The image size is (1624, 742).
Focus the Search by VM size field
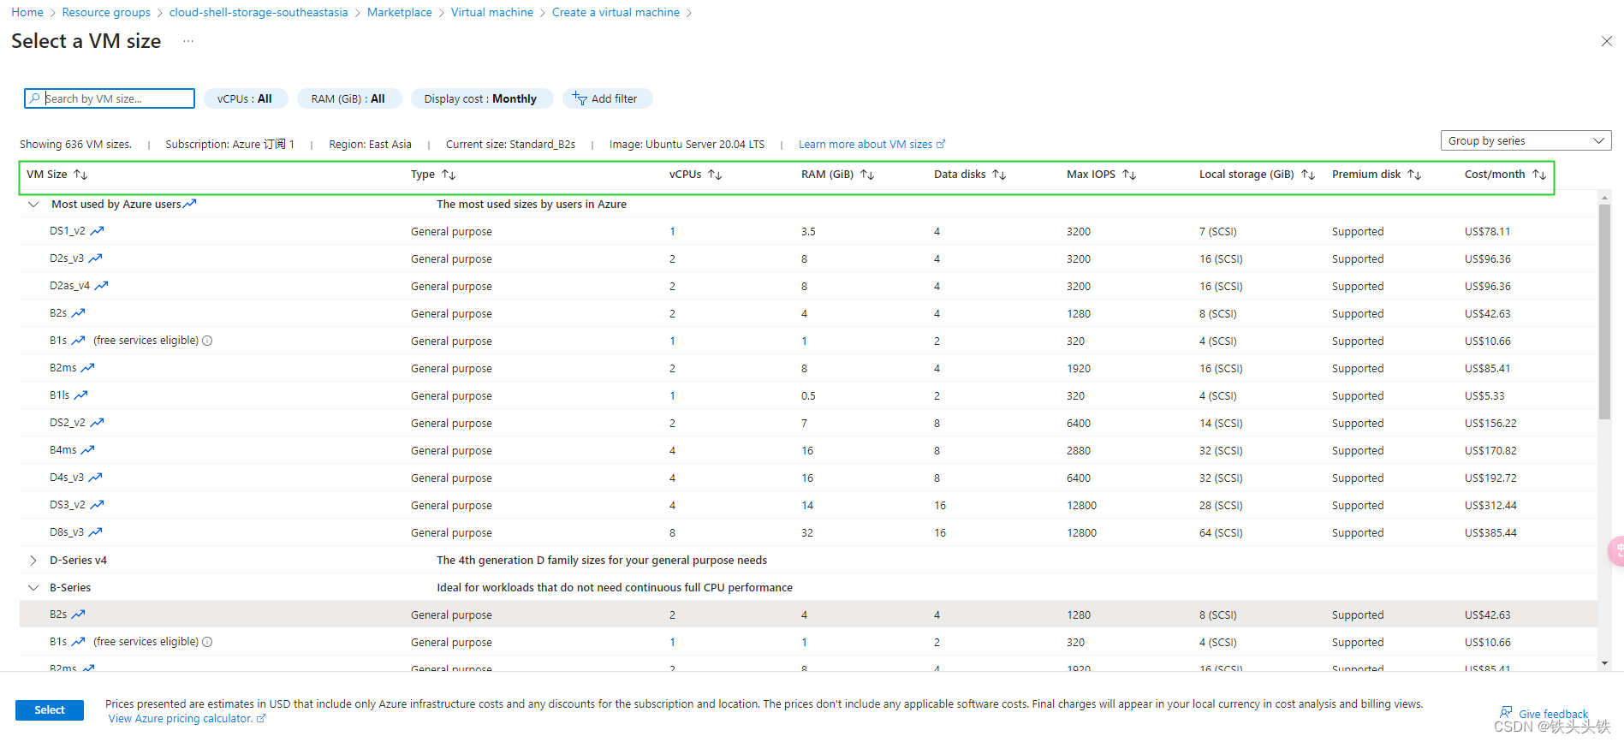pyautogui.click(x=110, y=98)
